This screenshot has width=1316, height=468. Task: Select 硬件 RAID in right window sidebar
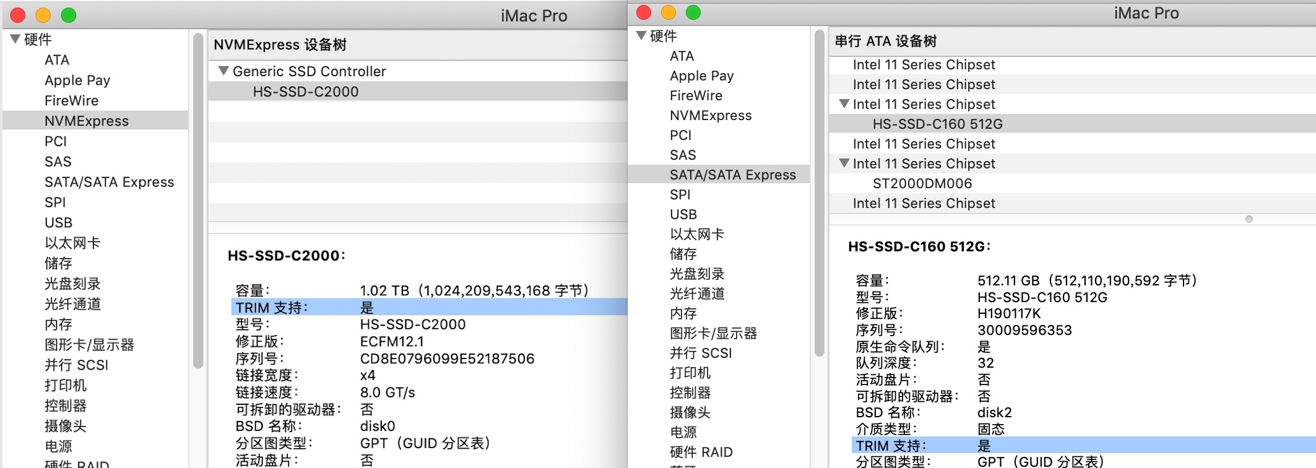(701, 452)
